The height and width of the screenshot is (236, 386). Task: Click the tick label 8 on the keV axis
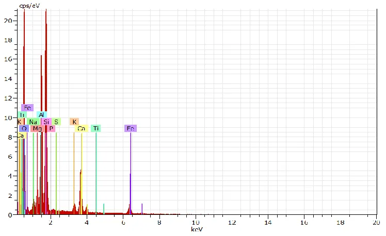(159, 223)
